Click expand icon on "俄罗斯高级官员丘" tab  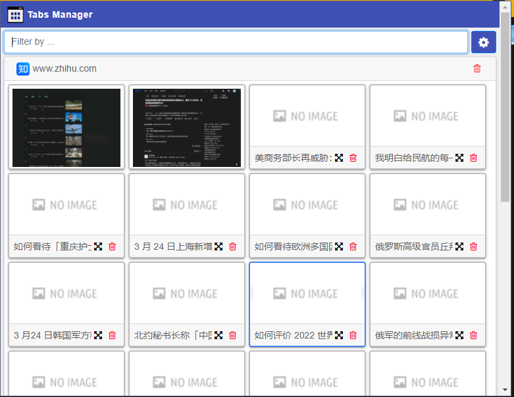(459, 246)
